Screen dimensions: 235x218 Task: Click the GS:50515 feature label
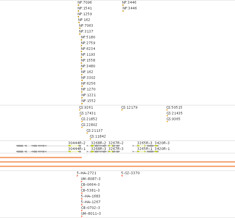coord(174,107)
